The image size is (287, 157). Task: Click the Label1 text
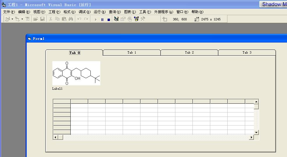point(57,89)
